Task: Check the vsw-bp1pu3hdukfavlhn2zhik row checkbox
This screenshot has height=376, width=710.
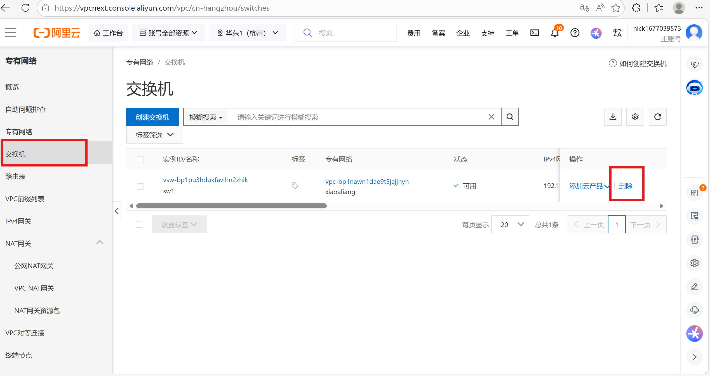Action: coord(140,186)
